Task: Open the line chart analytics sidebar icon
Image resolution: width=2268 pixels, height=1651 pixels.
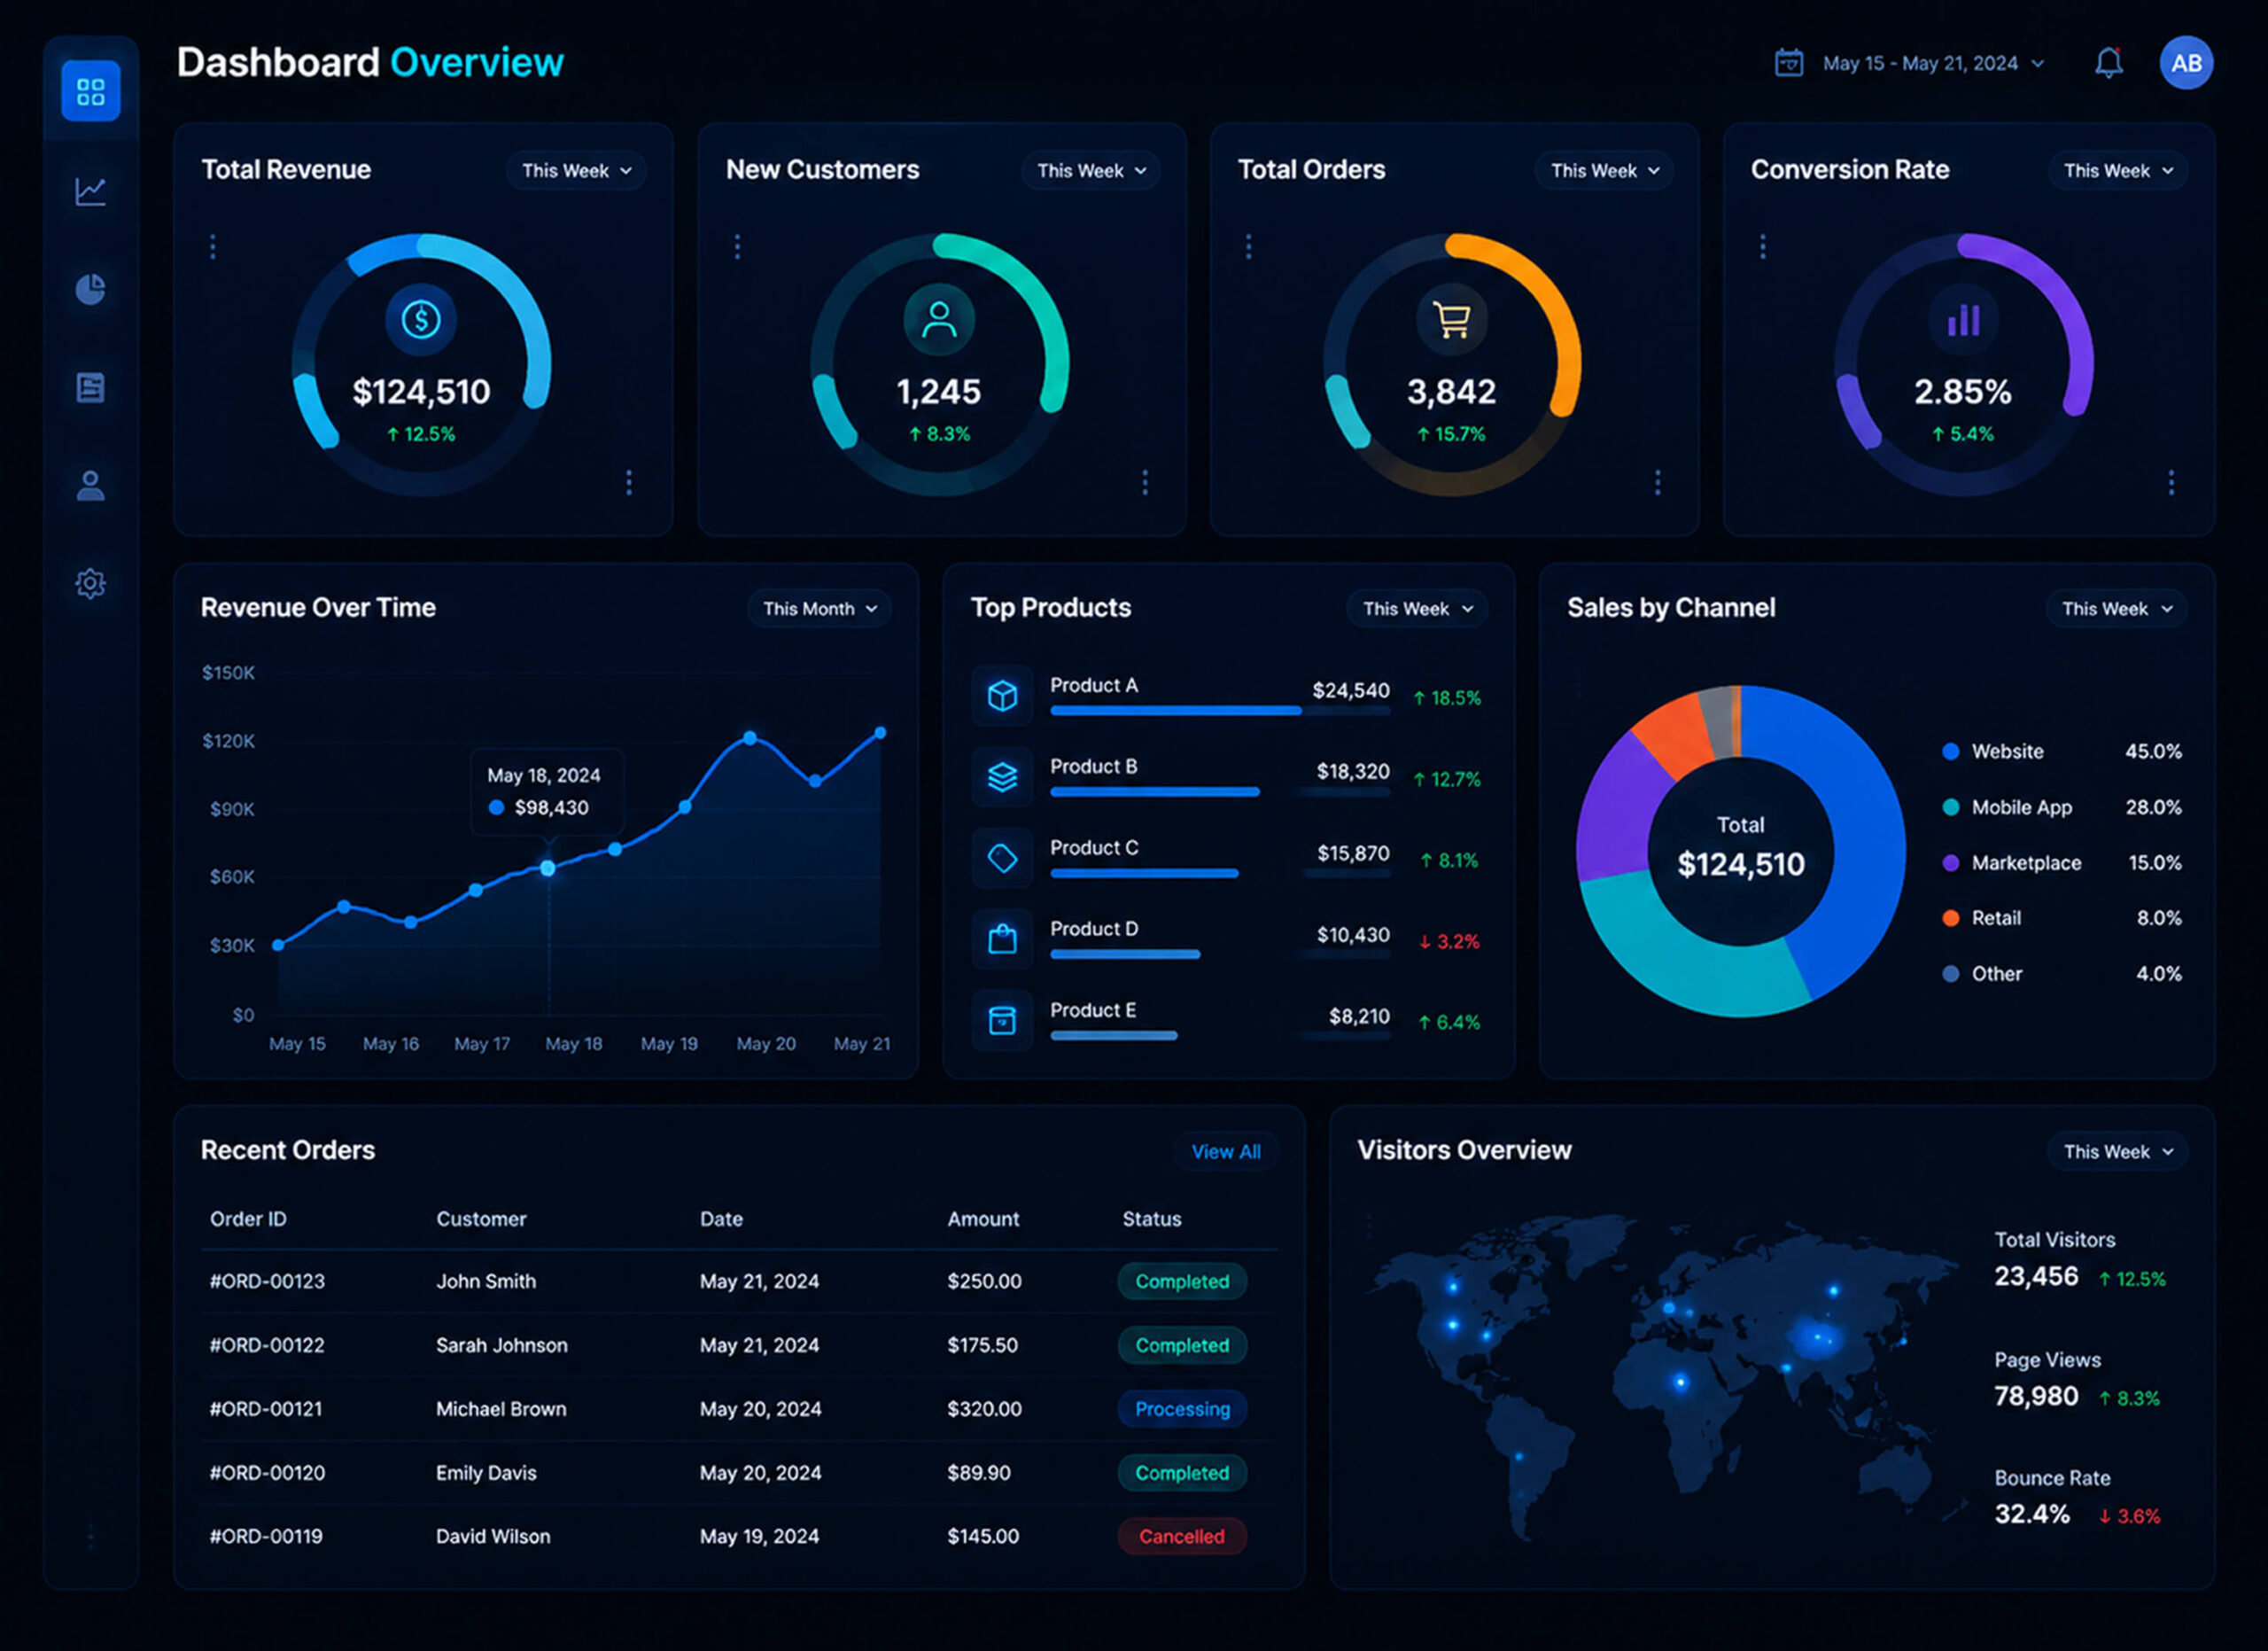Action: [90, 191]
